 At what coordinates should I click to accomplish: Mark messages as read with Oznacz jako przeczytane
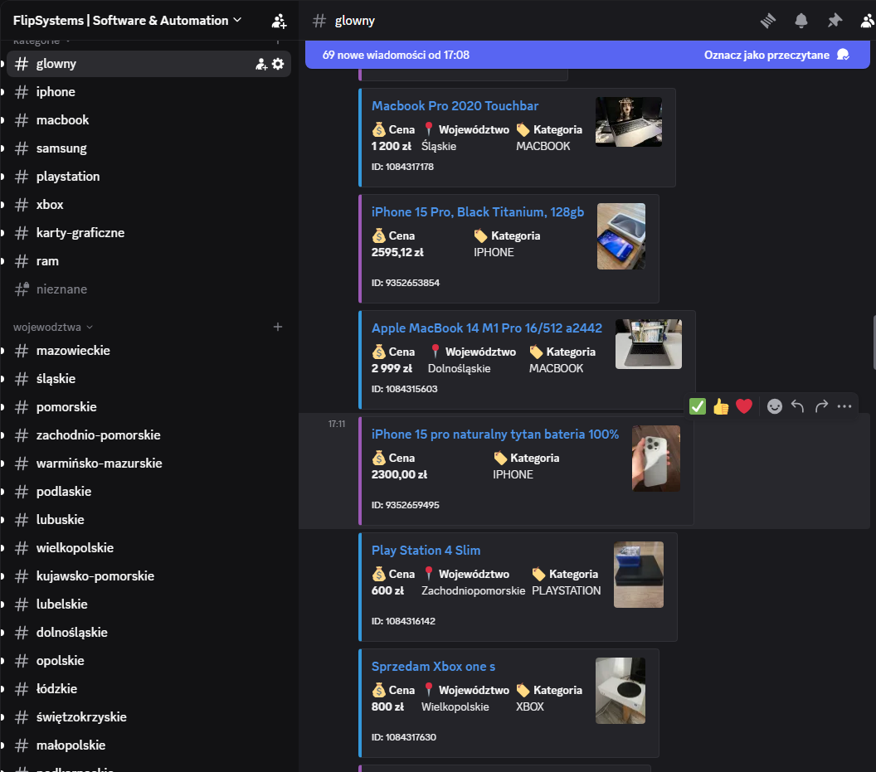pyautogui.click(x=776, y=55)
